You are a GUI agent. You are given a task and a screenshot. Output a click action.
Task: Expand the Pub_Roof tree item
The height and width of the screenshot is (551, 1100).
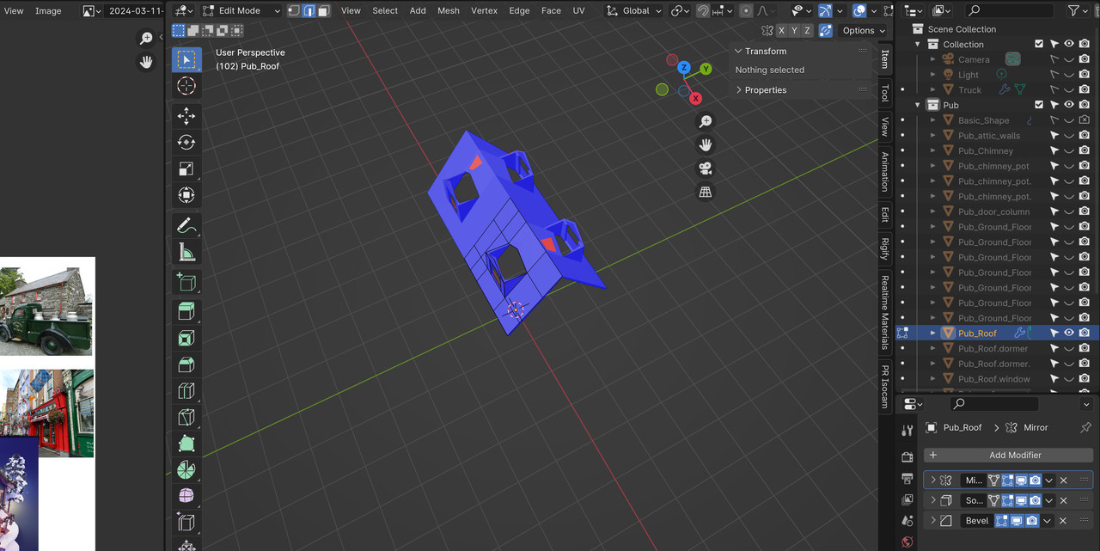click(x=933, y=333)
